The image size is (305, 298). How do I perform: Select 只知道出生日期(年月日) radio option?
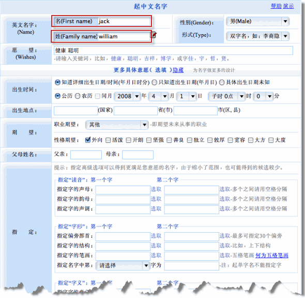tap(154, 82)
